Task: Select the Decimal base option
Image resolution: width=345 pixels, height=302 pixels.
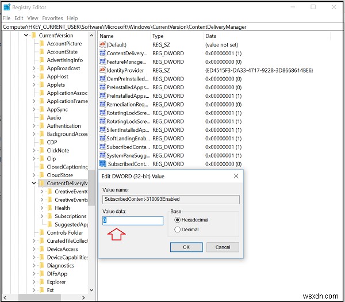Action: pos(177,230)
